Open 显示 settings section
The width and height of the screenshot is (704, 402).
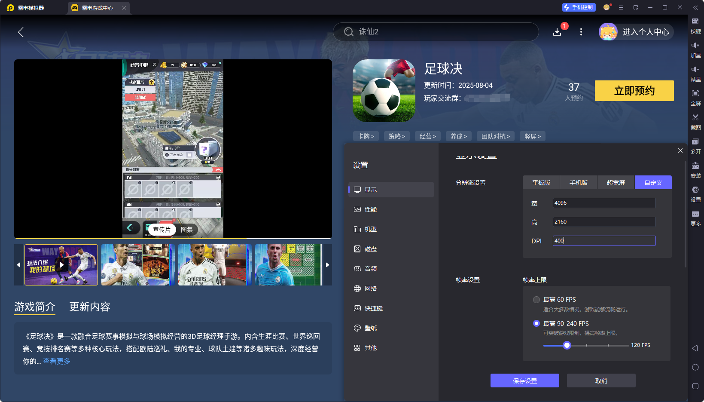391,190
